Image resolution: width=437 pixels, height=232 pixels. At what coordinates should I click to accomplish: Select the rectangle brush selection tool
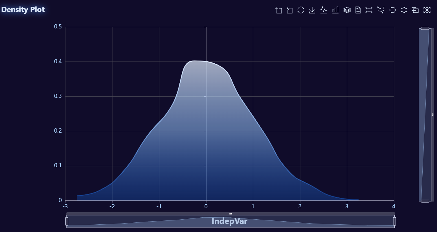pos(369,10)
